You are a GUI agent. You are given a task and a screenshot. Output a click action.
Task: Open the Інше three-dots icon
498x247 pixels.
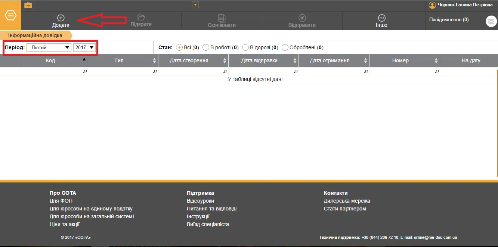tap(381, 18)
